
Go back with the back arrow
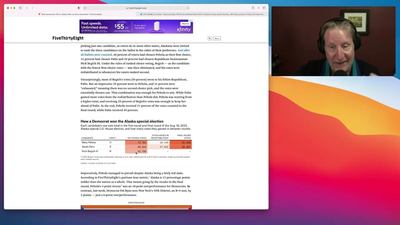(27, 8)
